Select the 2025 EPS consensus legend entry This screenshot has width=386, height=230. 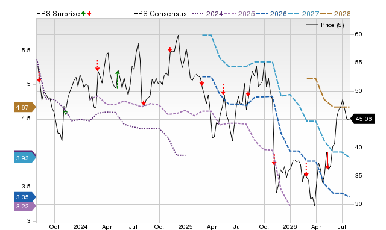(239, 14)
